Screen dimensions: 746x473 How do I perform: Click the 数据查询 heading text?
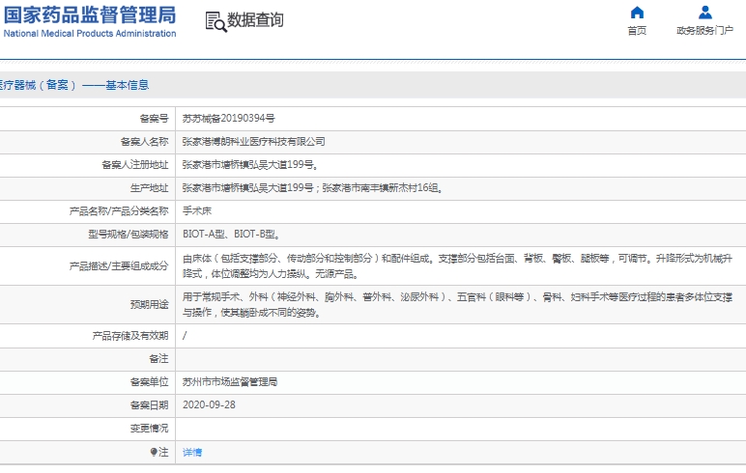pos(255,20)
